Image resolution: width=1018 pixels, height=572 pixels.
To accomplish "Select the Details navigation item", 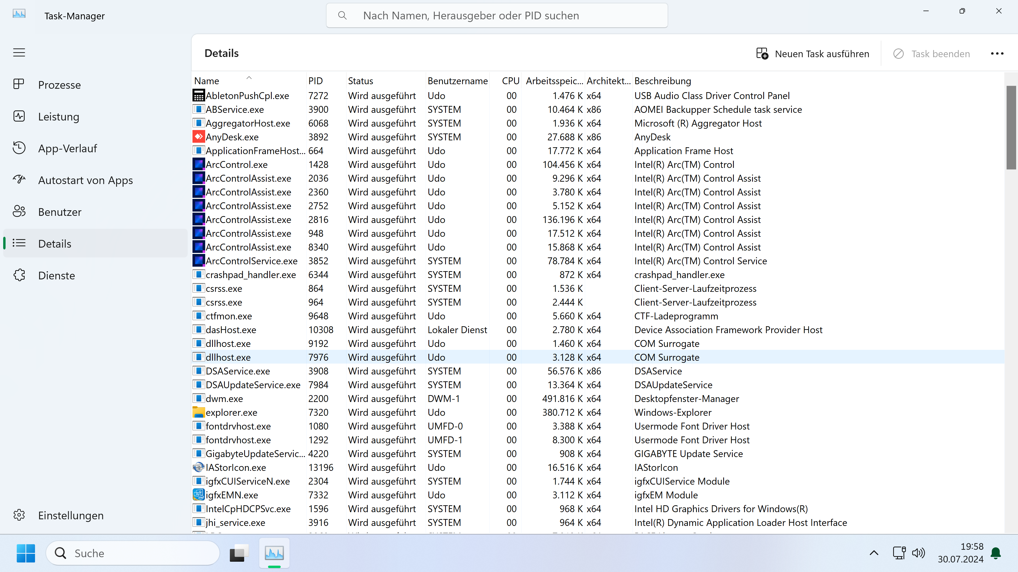I will pos(55,244).
